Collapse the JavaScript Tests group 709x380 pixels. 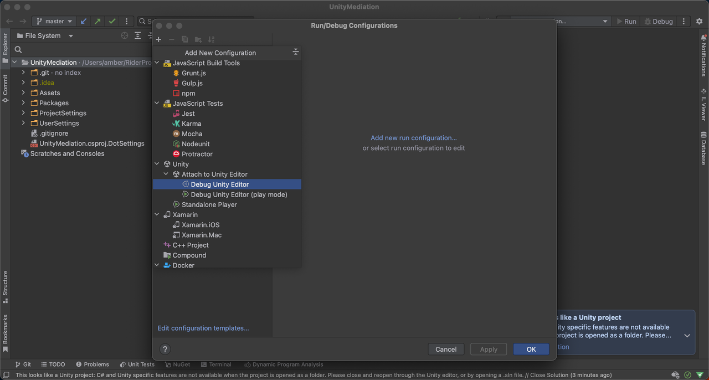(x=157, y=104)
